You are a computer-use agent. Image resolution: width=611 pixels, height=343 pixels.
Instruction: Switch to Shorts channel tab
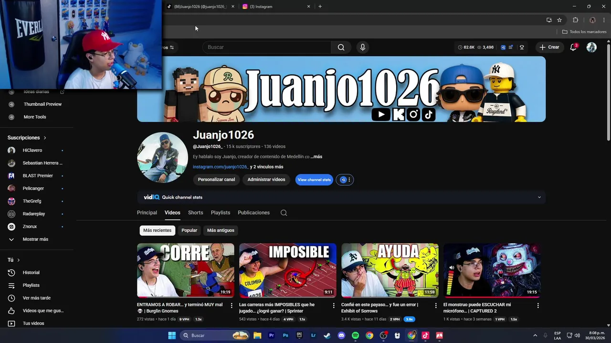coord(196,213)
